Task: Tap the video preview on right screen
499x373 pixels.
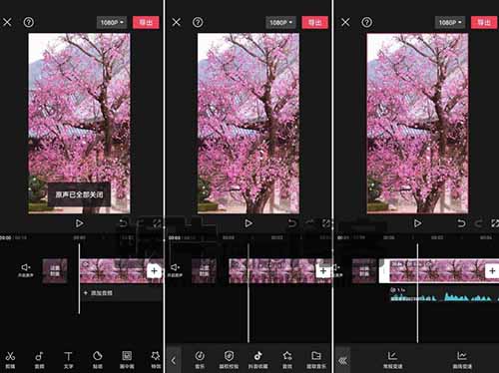Action: coord(417,123)
